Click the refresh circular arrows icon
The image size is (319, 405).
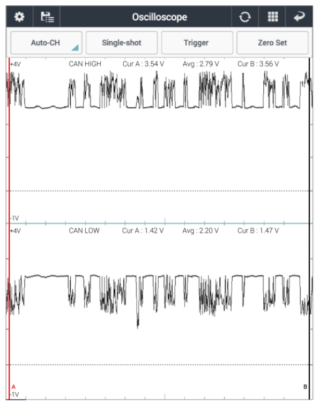pyautogui.click(x=245, y=17)
